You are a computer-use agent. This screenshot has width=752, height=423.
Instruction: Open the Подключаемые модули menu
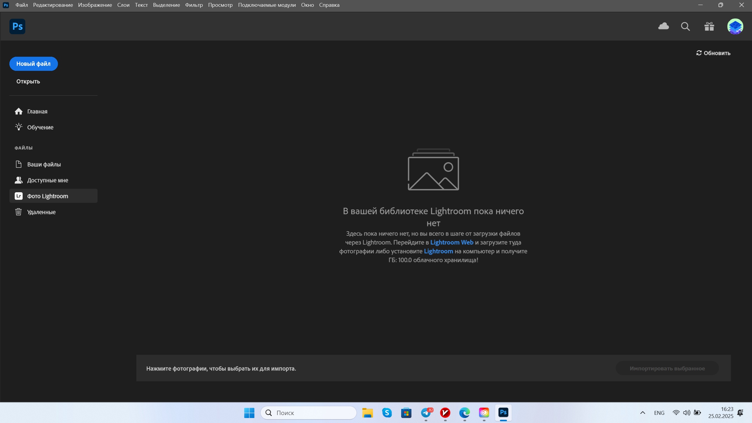[267, 5]
